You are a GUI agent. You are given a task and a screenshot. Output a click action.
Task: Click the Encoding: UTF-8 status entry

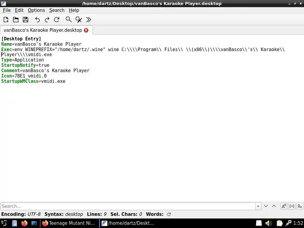pyautogui.click(x=21, y=214)
